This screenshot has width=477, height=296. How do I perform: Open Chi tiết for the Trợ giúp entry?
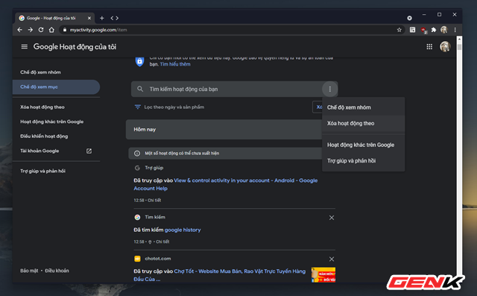(154, 201)
